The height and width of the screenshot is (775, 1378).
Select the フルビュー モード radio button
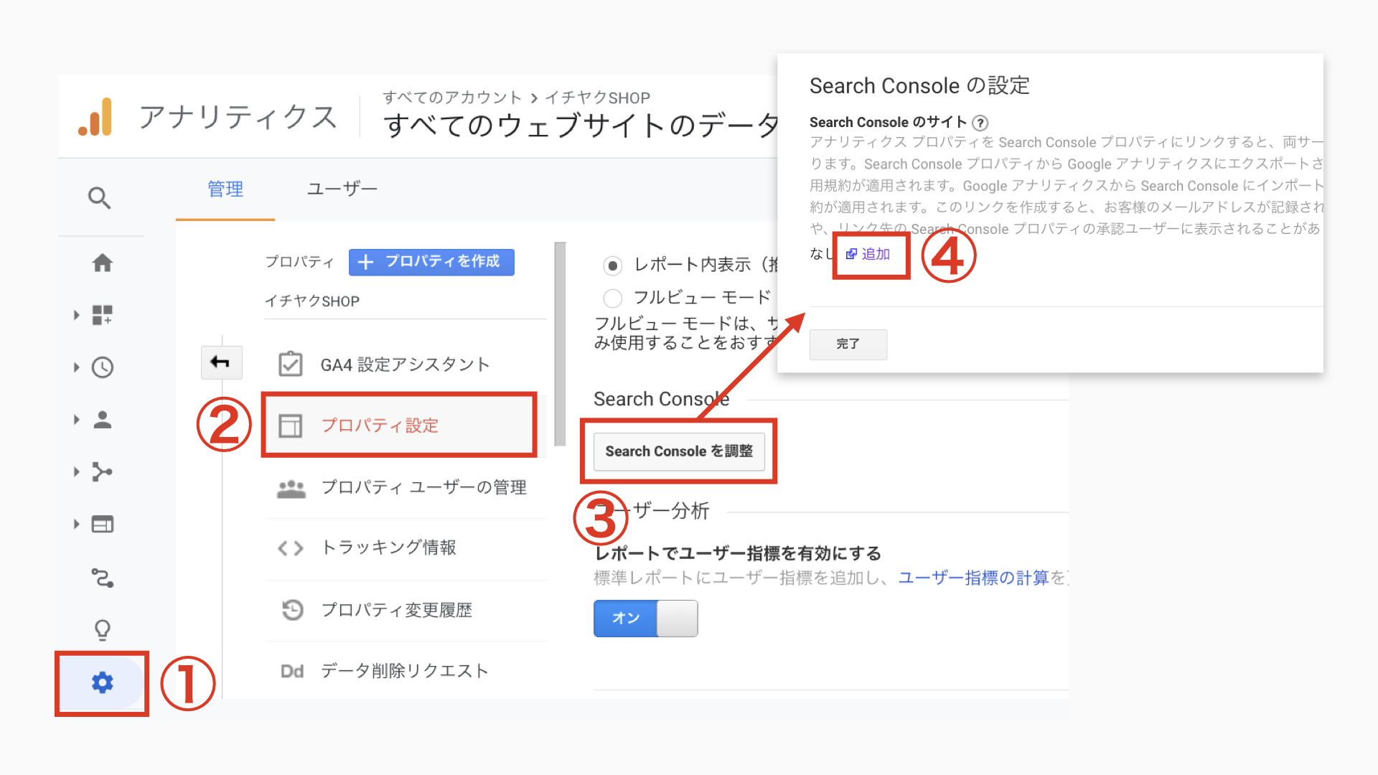(612, 298)
